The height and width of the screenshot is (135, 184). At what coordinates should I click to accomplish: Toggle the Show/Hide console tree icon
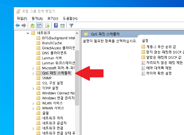(39, 25)
